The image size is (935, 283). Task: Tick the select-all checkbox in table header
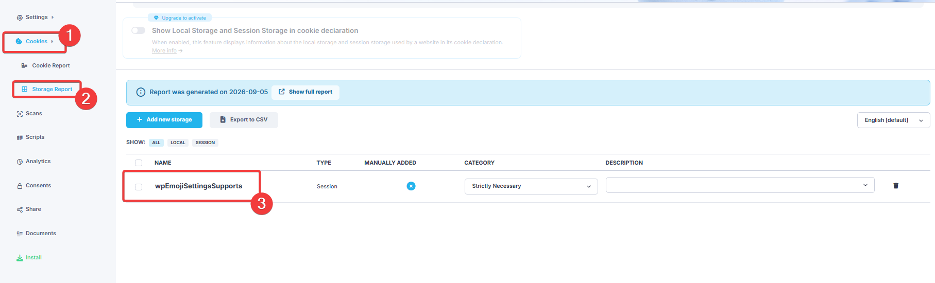(x=139, y=163)
